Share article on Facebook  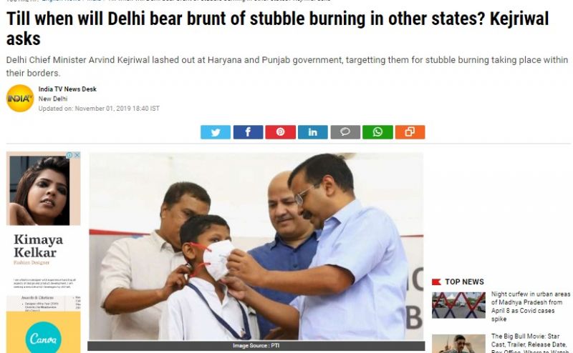click(x=248, y=132)
